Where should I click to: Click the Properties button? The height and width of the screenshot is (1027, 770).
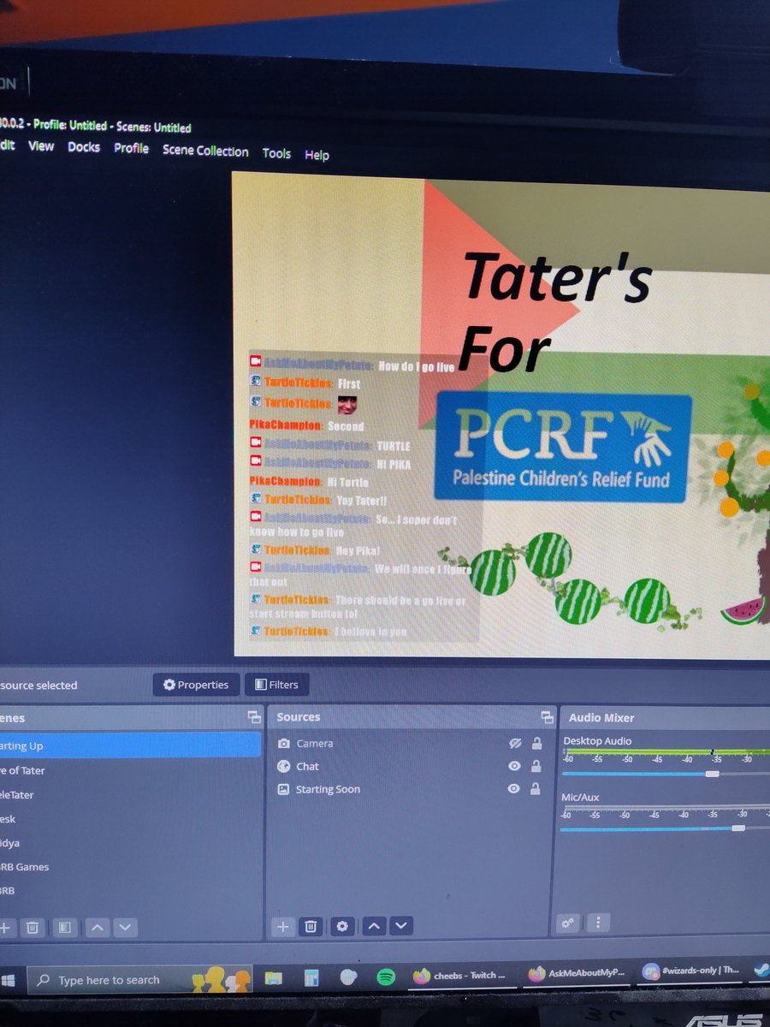coord(196,685)
